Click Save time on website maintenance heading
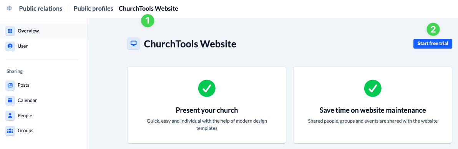Screen dimensions: 458x149 tap(373, 110)
